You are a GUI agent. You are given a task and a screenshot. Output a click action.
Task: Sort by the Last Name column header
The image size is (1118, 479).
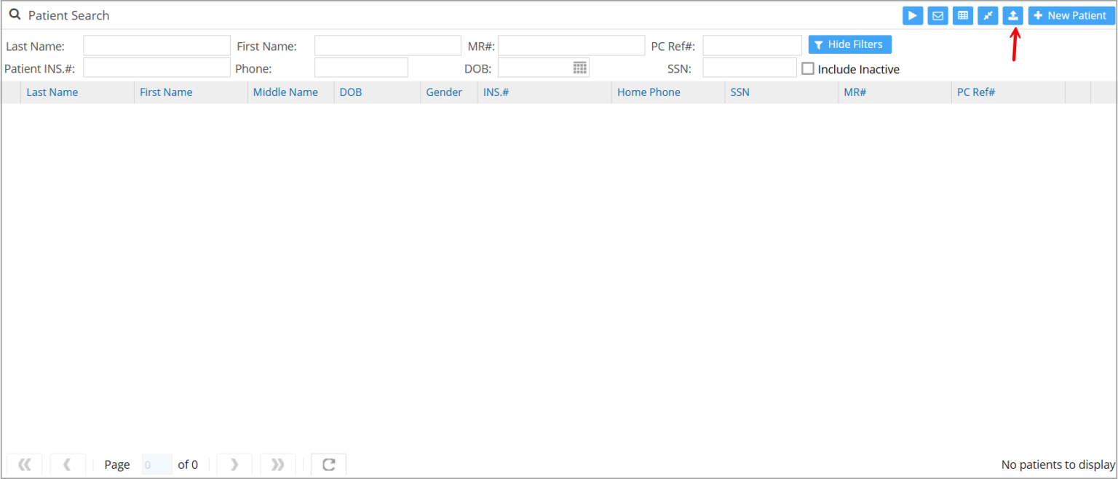[x=52, y=92]
